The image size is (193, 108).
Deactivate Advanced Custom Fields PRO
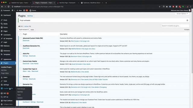point(26,40)
